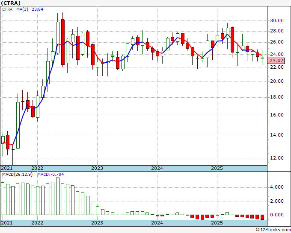
Task: Click the 30.00 price axis label
Action: pos(276,20)
